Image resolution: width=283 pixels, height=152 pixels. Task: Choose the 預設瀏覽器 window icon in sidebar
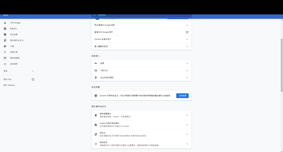[5, 58]
